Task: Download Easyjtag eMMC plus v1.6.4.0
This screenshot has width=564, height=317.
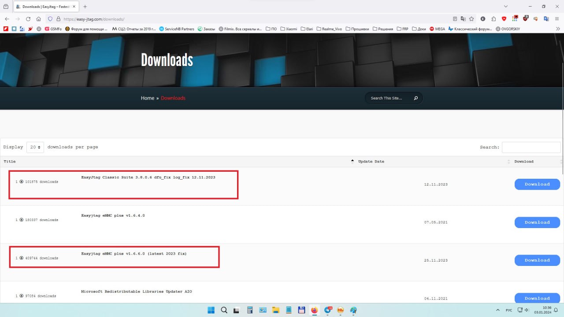Action: (537, 222)
